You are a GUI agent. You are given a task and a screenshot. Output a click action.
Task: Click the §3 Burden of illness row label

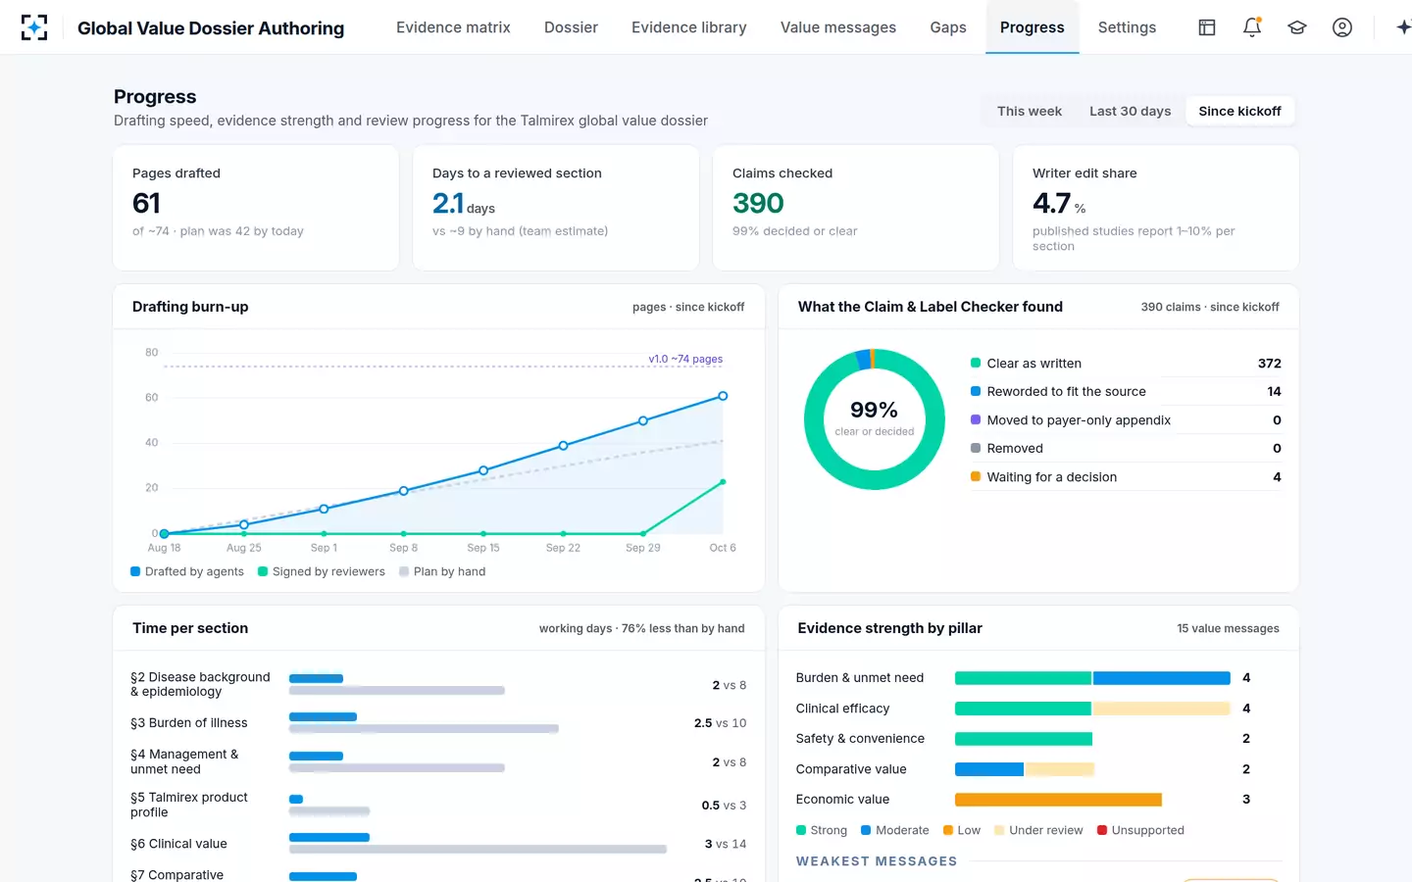point(189,722)
